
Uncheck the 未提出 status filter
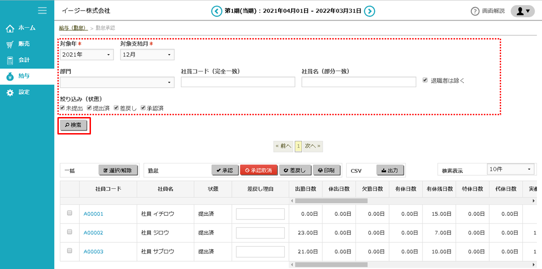62,107
